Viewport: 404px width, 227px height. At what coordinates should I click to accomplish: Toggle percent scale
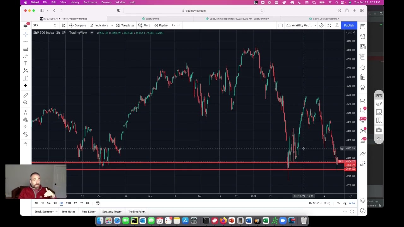point(338,203)
